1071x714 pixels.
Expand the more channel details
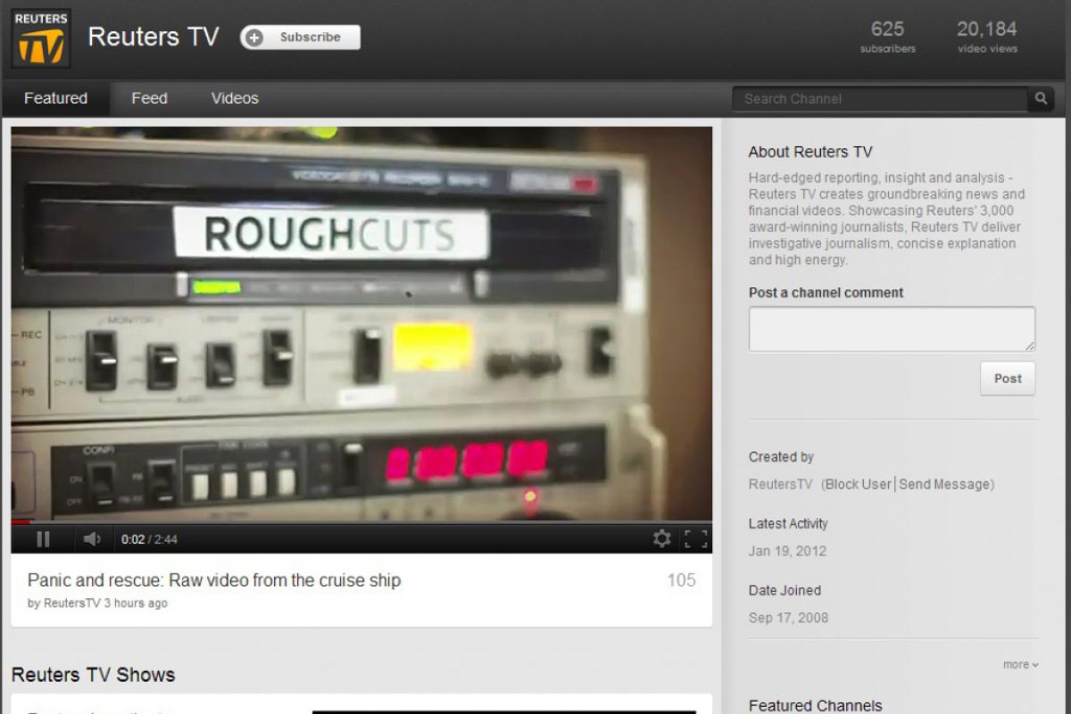1020,665
